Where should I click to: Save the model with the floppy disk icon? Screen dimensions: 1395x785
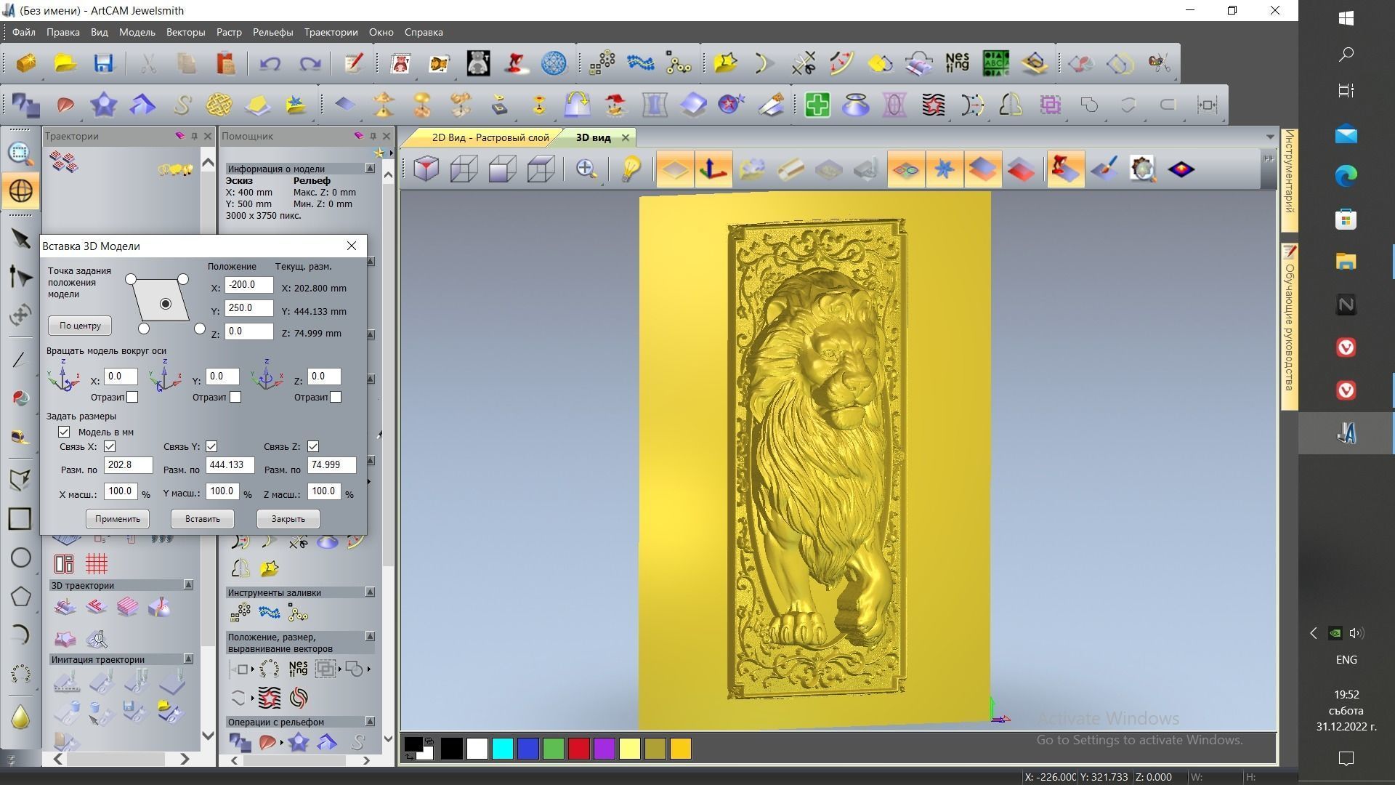[x=104, y=63]
